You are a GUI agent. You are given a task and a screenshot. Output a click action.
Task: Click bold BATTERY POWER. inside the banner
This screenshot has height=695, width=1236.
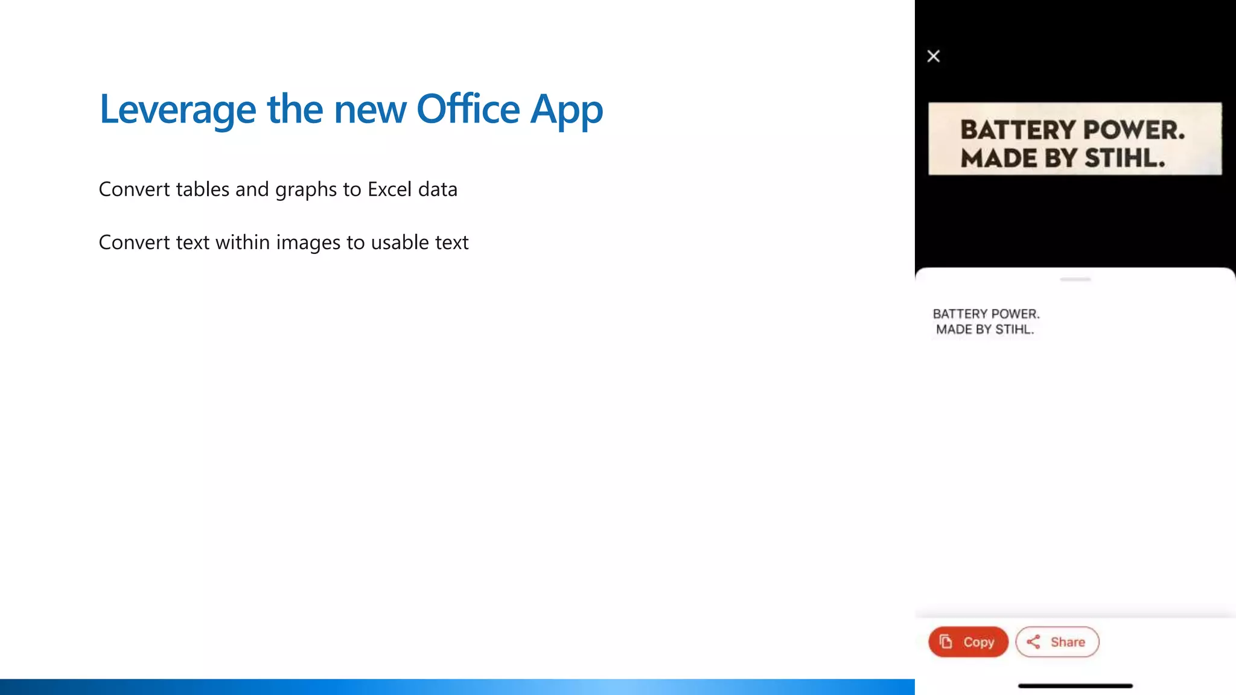pos(1072,130)
